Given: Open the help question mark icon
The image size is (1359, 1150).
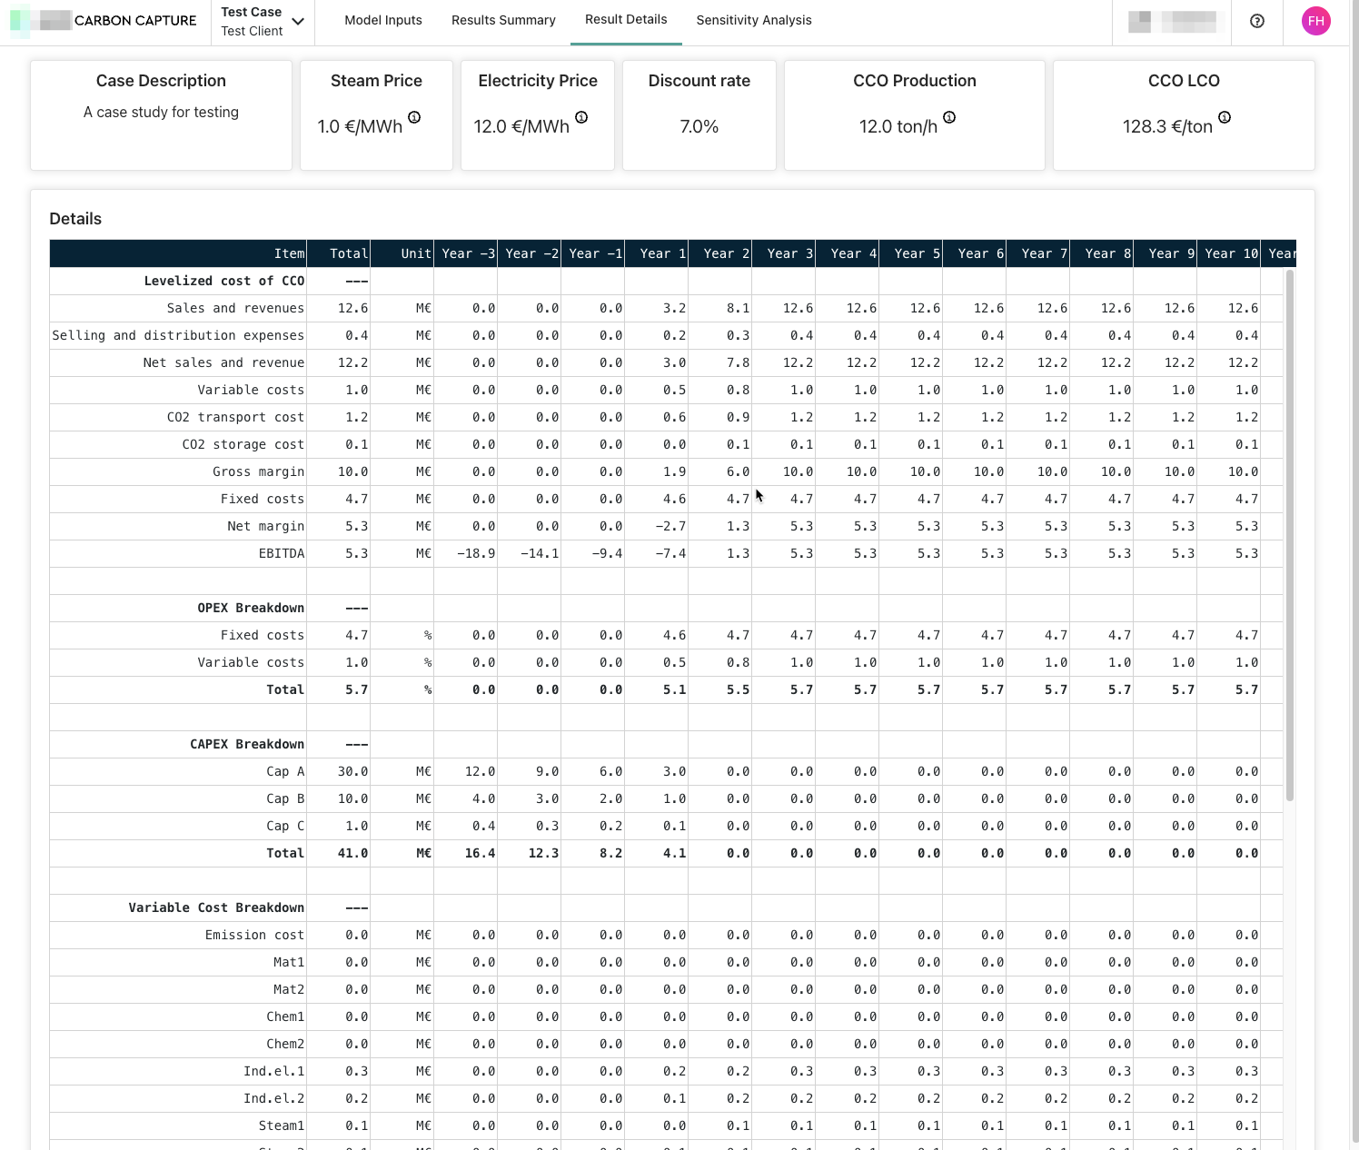Looking at the screenshot, I should click(x=1257, y=21).
